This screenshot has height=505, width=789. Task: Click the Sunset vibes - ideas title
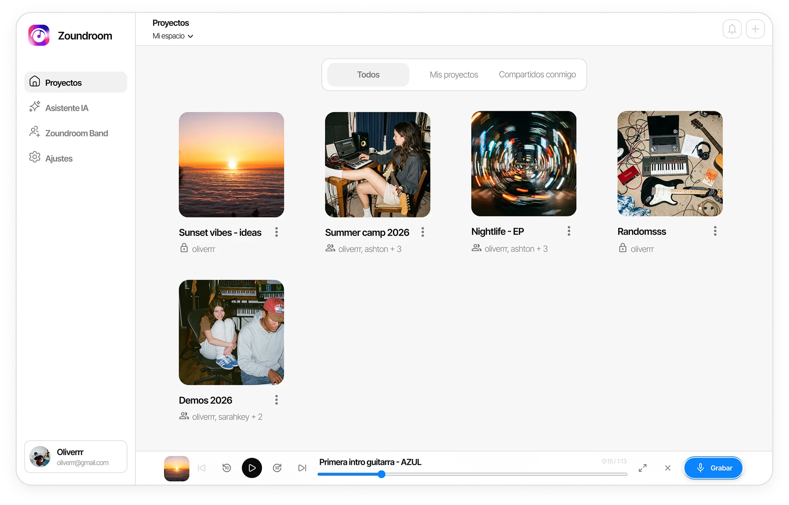pyautogui.click(x=220, y=232)
